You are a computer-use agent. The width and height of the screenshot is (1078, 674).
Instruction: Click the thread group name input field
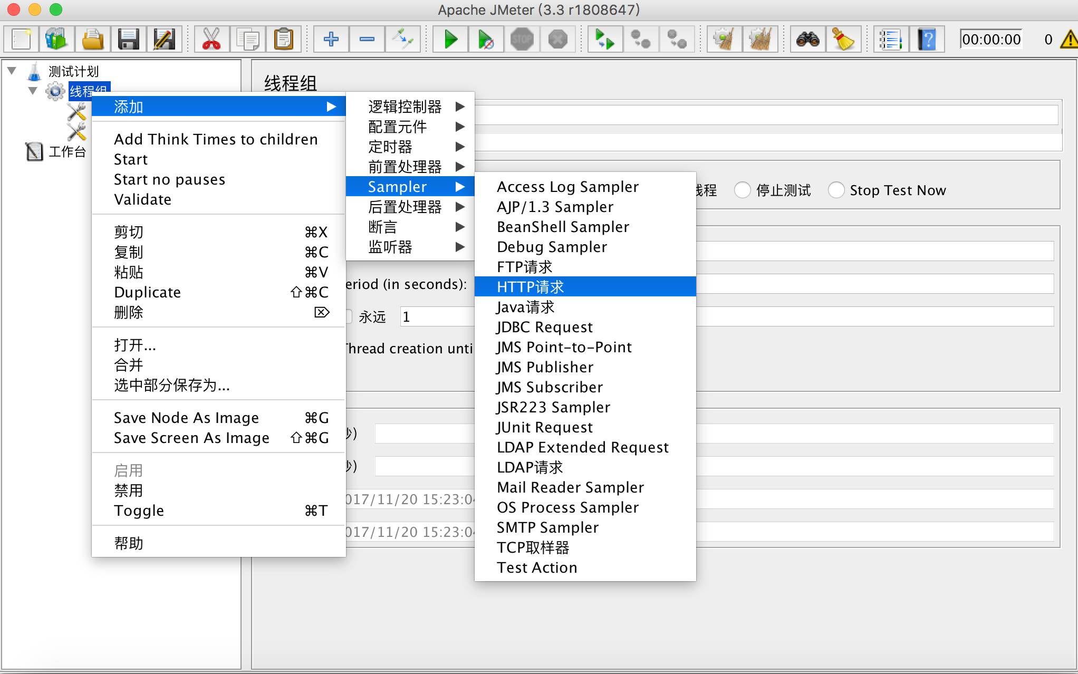(766, 115)
